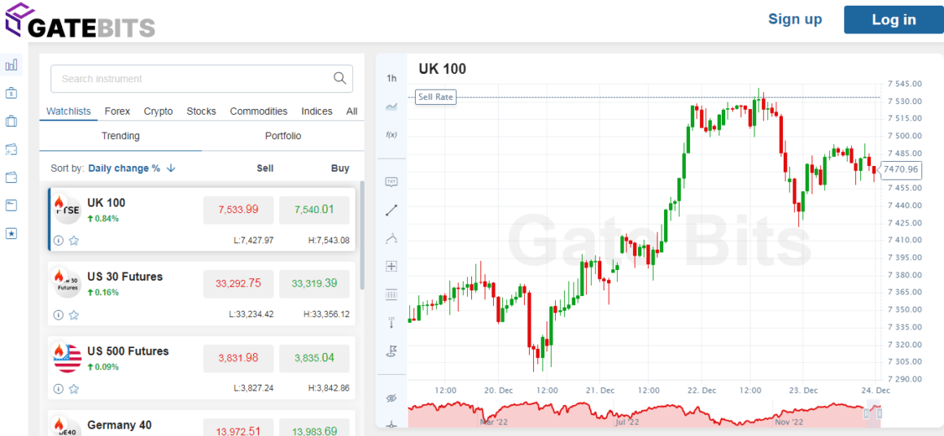The width and height of the screenshot is (944, 436).
Task: Toggle drawings visibility eye icon
Action: 391,398
